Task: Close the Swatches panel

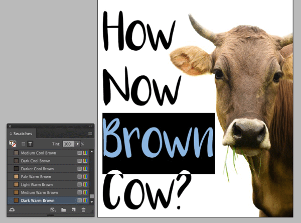Action: (x=10, y=126)
